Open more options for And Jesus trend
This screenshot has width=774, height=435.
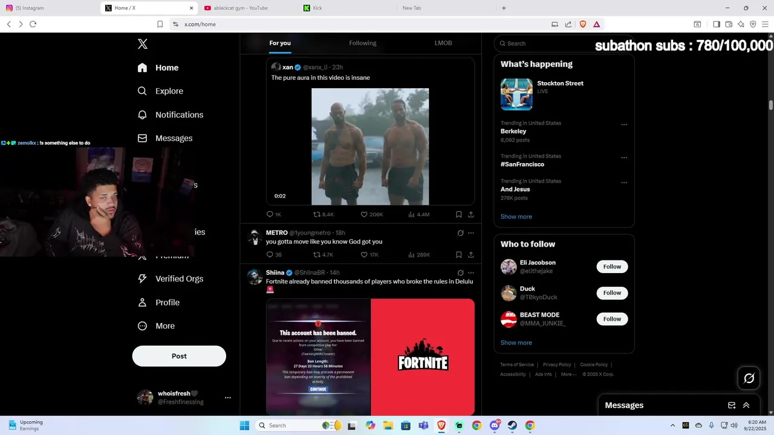pos(624,182)
